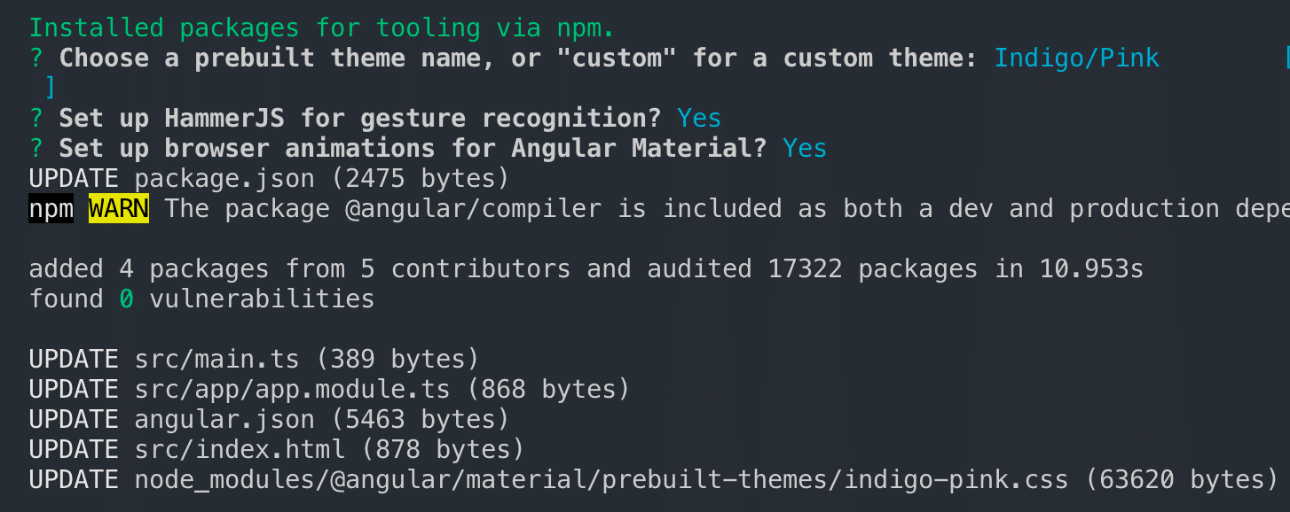This screenshot has width=1290, height=512.
Task: Click the package.json file name
Action: point(224,179)
